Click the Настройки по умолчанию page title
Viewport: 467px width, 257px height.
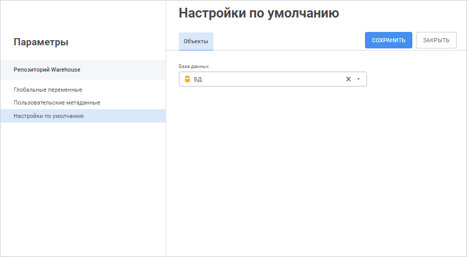[259, 13]
